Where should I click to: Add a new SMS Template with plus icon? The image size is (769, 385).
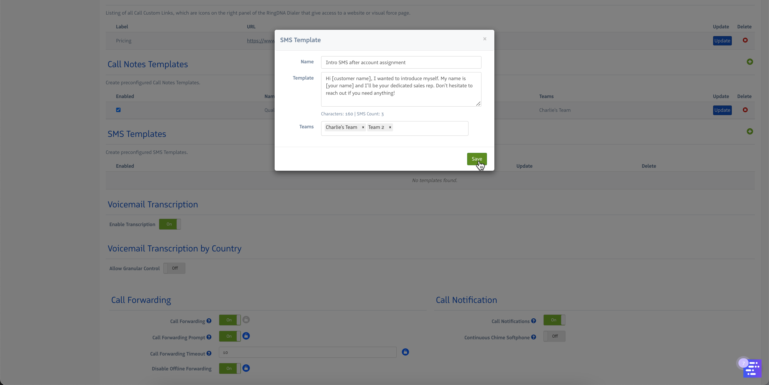pos(750,131)
